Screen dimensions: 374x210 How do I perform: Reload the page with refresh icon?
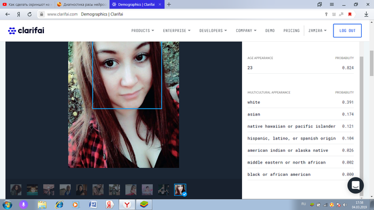pos(29,14)
